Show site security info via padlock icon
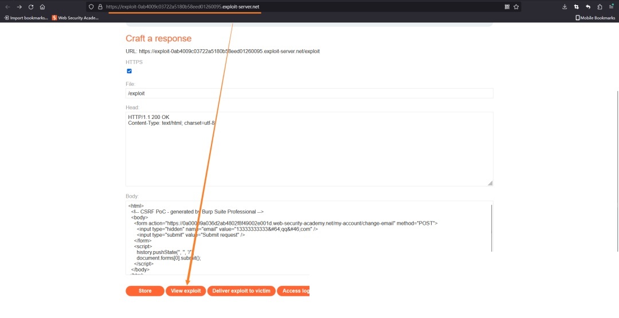Screen dimensions: 619x318 tap(100, 7)
